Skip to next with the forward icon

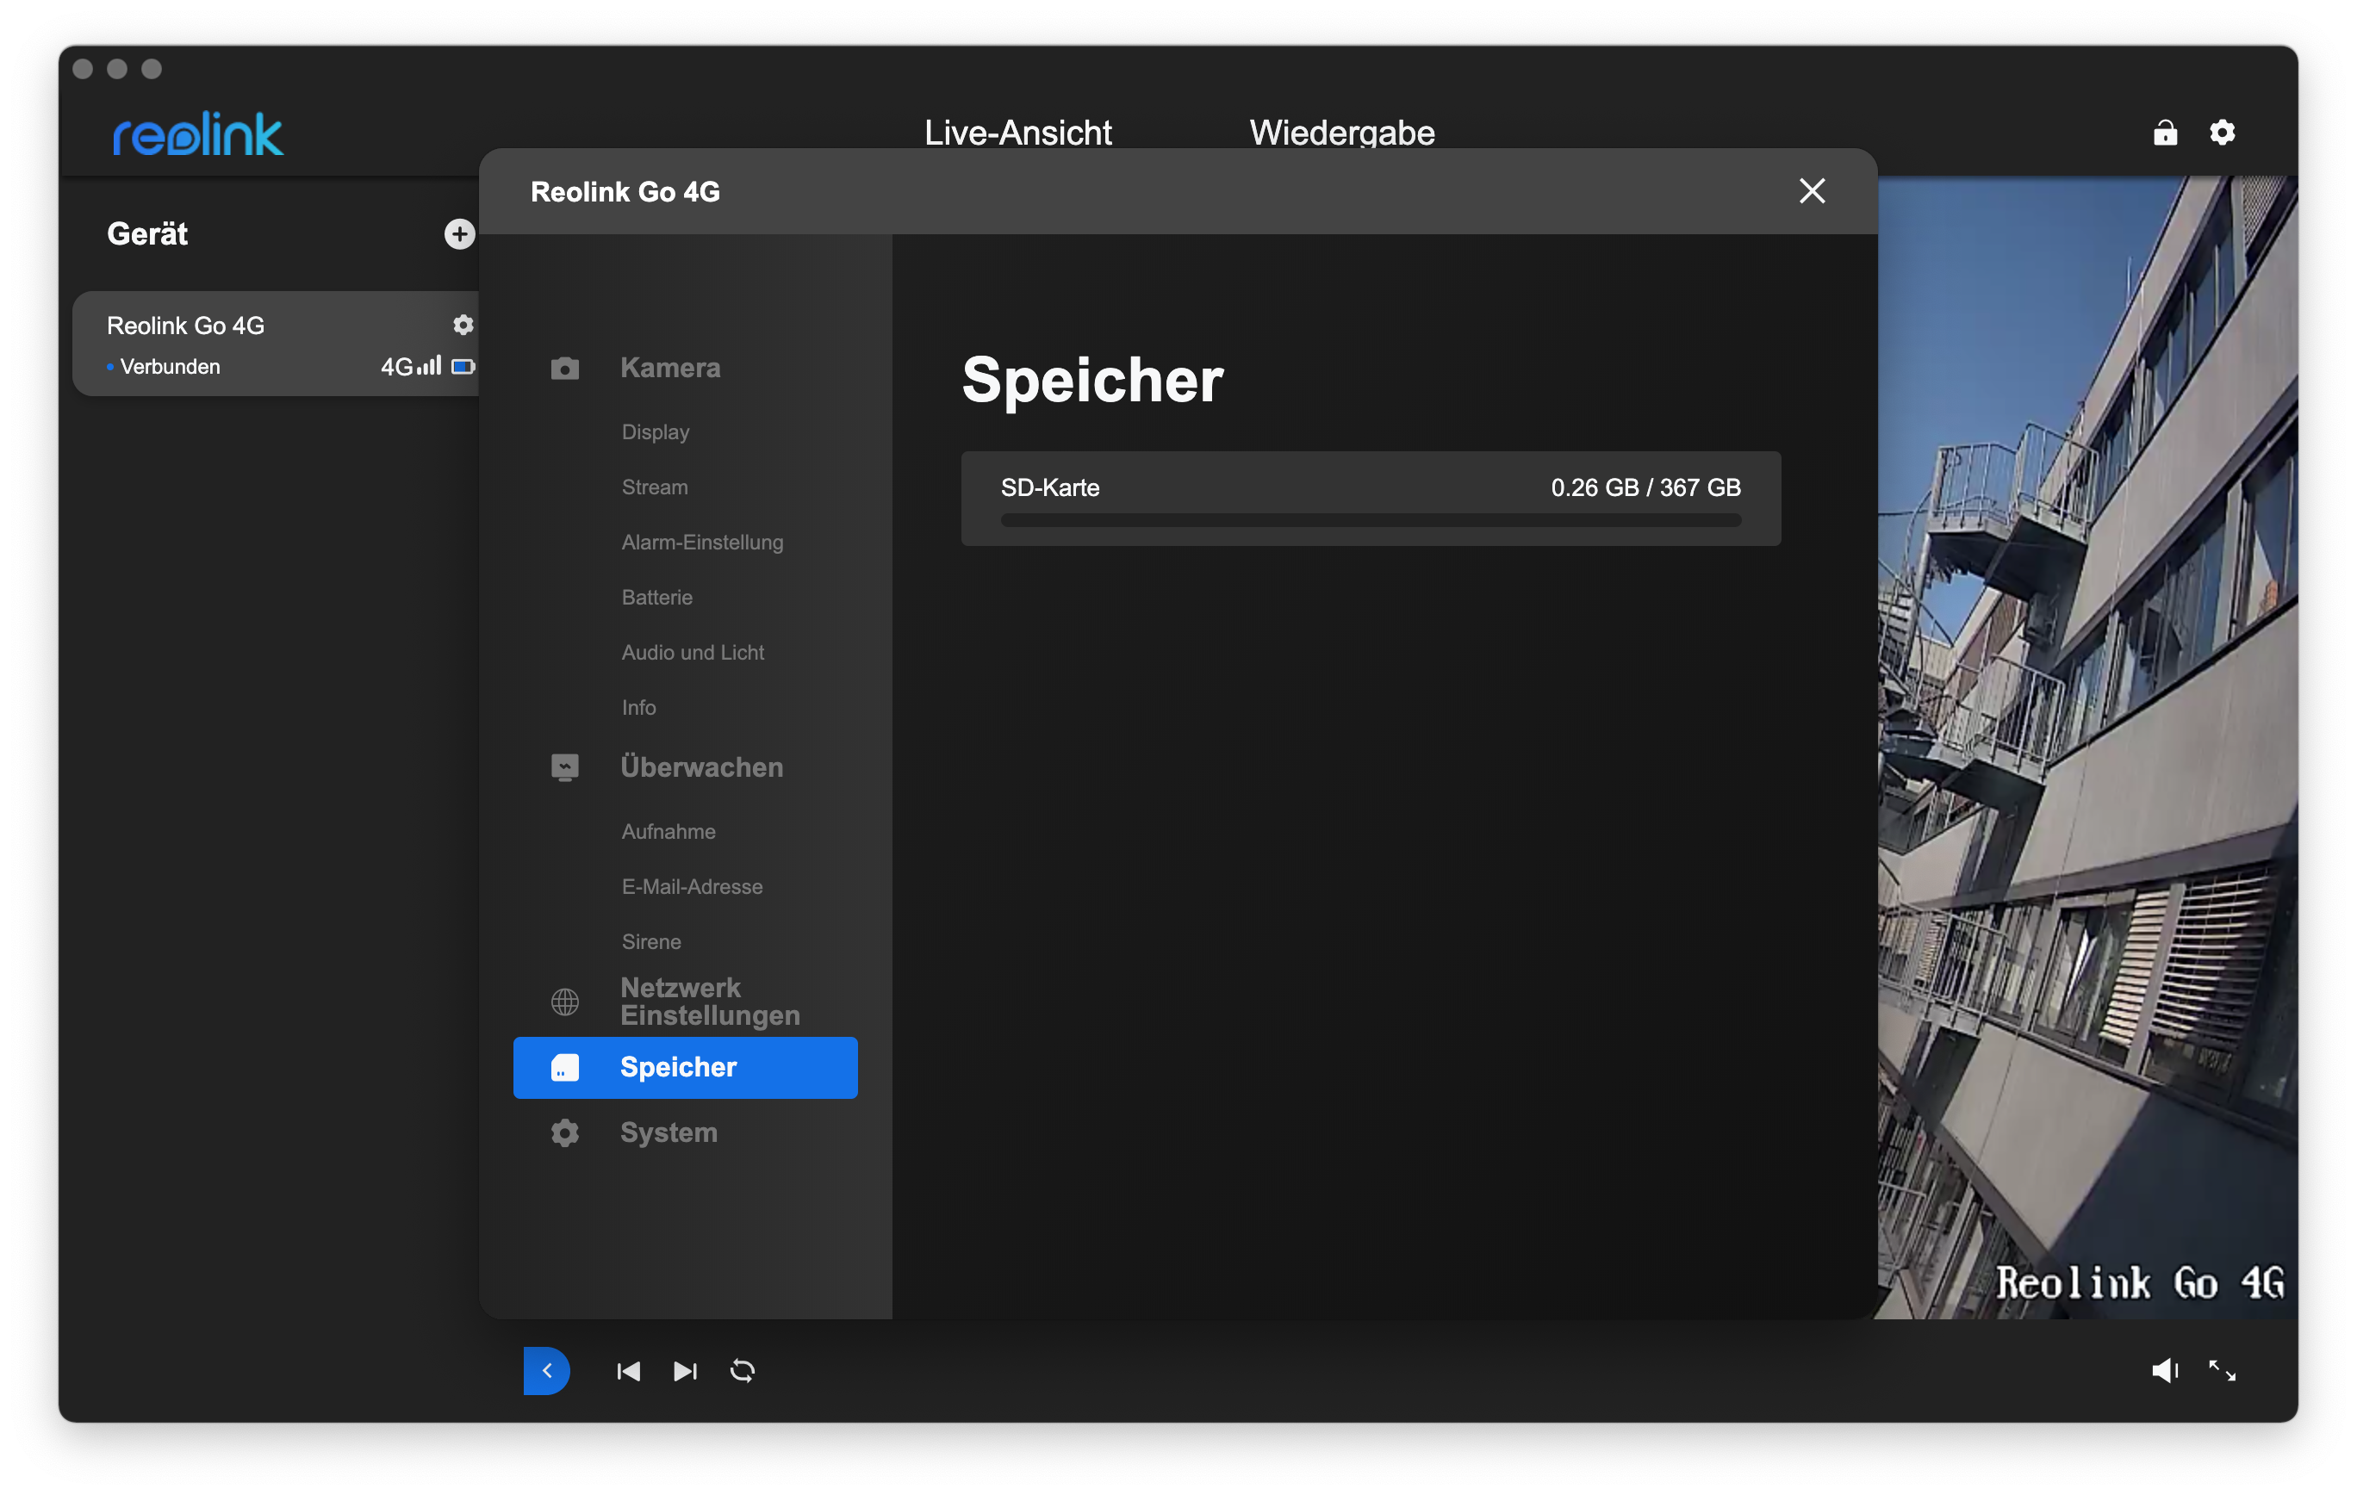click(x=685, y=1371)
